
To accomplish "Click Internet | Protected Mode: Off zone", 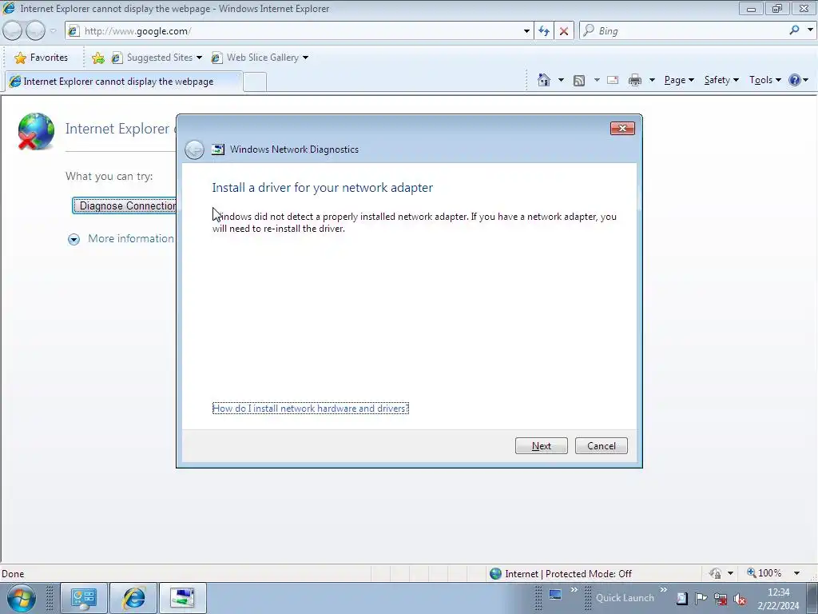I will tap(561, 574).
